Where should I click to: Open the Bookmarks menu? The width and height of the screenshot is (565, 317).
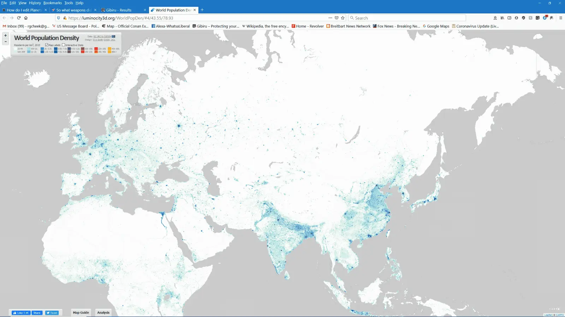pyautogui.click(x=52, y=3)
